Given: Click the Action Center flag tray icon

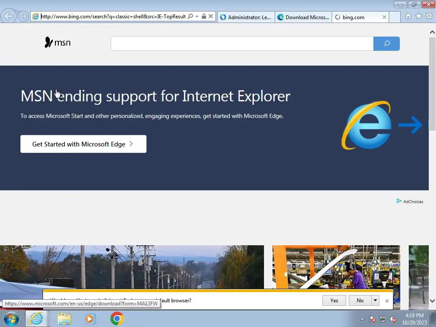Looking at the screenshot, I should 373,319.
